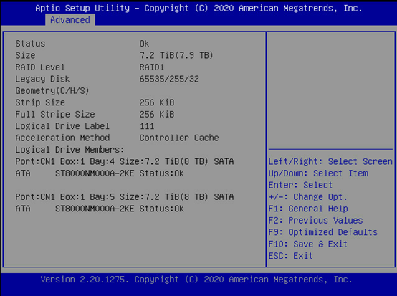Image resolution: width=397 pixels, height=296 pixels.
Task: Click the Legacy Disk geometry value 65535/255/32
Action: (x=169, y=79)
